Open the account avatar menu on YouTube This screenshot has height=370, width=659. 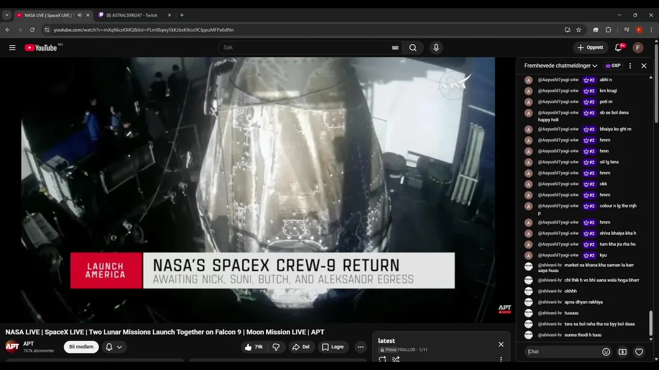pos(638,48)
